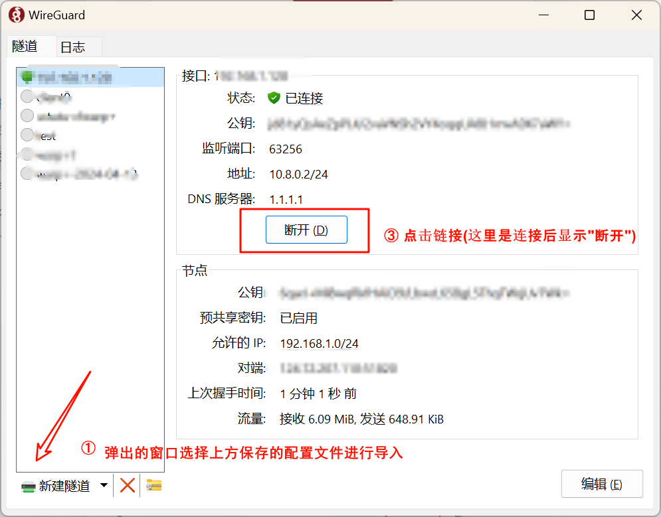This screenshot has height=517, width=661.
Task: Switch to the 隧道 tab
Action: pos(25,46)
